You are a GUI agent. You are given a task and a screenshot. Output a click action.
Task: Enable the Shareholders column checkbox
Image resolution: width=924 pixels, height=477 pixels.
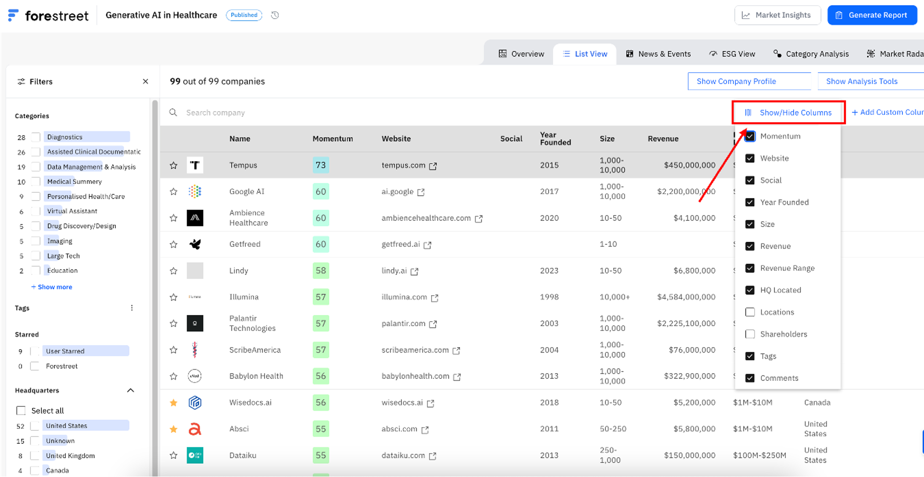click(750, 334)
